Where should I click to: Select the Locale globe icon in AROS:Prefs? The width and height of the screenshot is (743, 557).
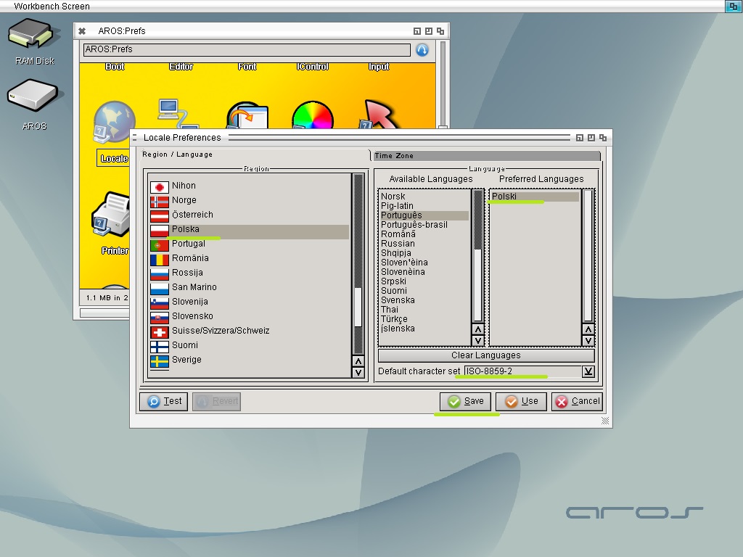point(114,122)
